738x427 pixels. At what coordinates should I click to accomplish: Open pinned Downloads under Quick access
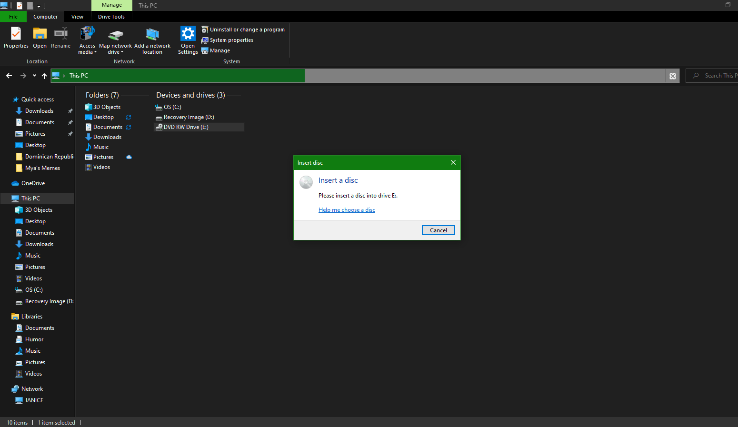(39, 111)
